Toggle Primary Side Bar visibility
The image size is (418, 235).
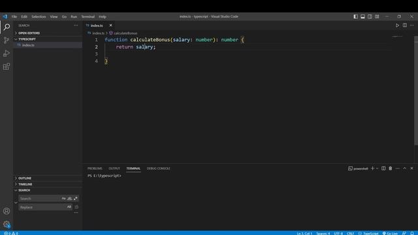click(355, 16)
